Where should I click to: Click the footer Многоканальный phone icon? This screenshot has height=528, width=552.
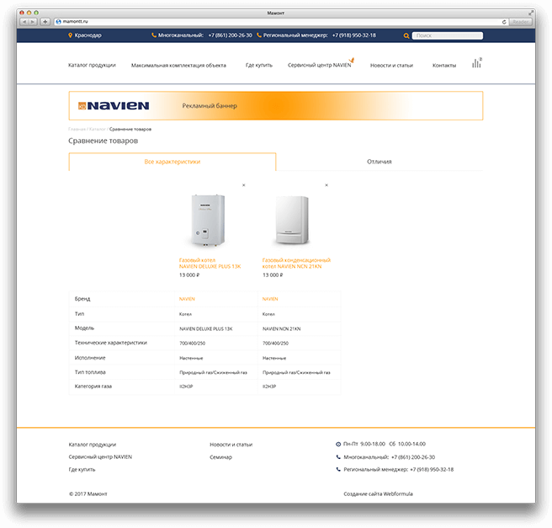click(x=338, y=457)
